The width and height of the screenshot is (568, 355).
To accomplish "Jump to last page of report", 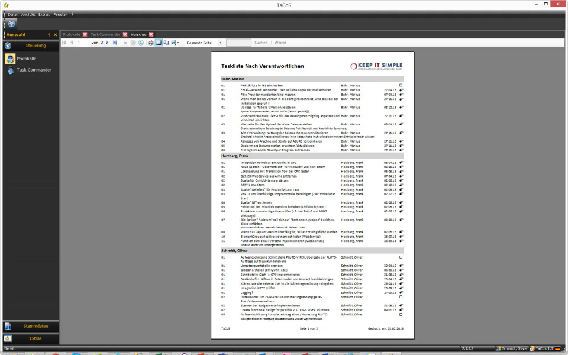I will click(115, 43).
